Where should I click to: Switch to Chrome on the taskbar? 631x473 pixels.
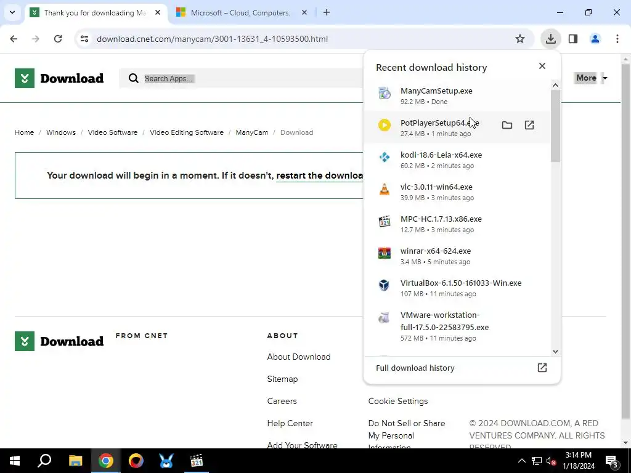point(105,461)
